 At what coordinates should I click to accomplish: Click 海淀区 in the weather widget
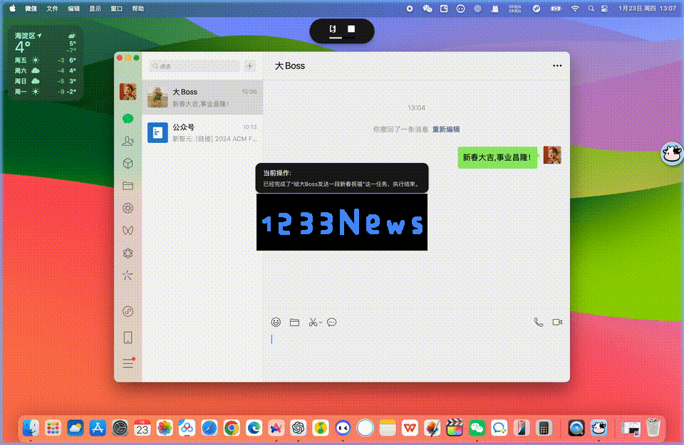coord(26,36)
